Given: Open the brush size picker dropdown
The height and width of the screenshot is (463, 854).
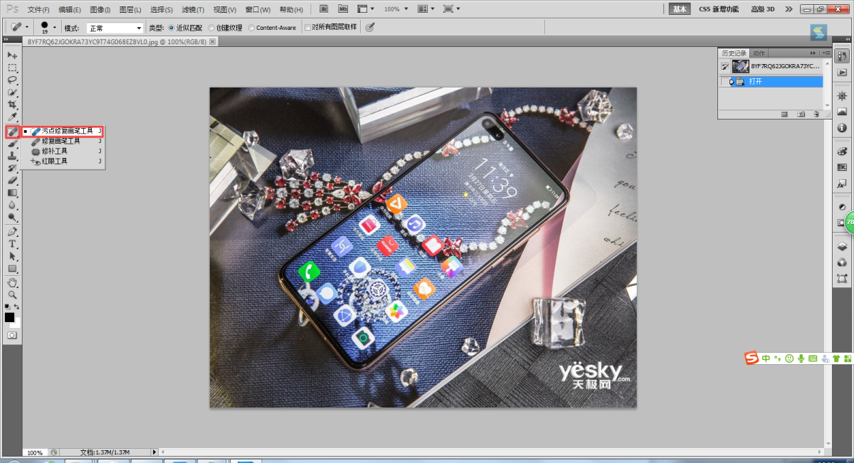Looking at the screenshot, I should pos(55,28).
